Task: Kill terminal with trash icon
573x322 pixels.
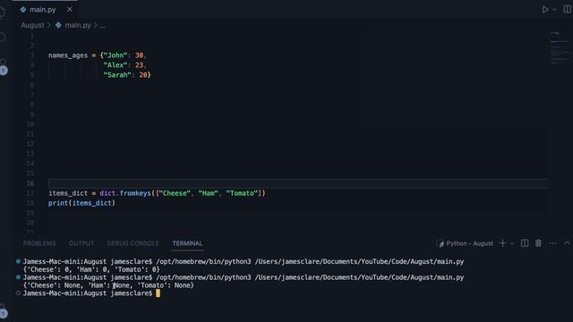Action: pyautogui.click(x=538, y=243)
